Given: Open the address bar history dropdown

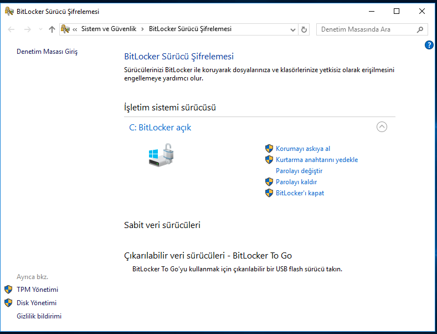Looking at the screenshot, I should (x=292, y=29).
